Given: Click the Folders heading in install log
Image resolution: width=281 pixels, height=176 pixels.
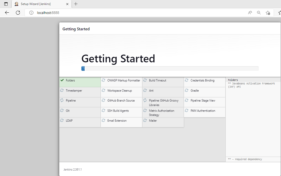Looking at the screenshot, I should (x=233, y=80).
